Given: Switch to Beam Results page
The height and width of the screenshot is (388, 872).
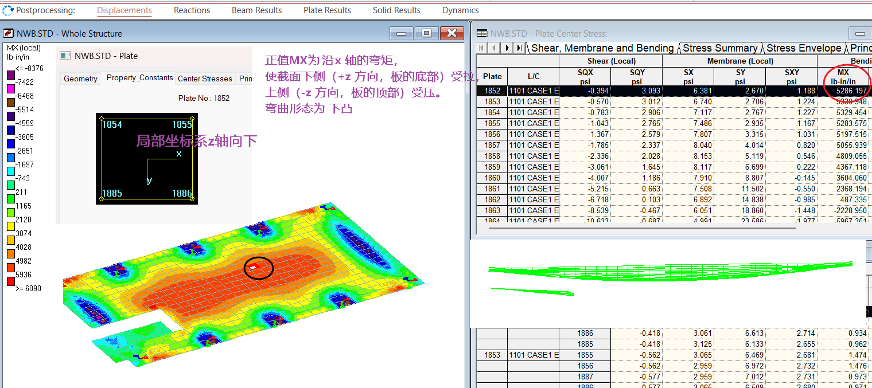Looking at the screenshot, I should pos(256,10).
